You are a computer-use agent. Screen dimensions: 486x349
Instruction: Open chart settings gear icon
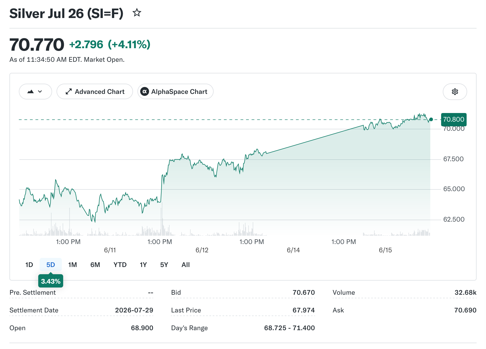455,92
